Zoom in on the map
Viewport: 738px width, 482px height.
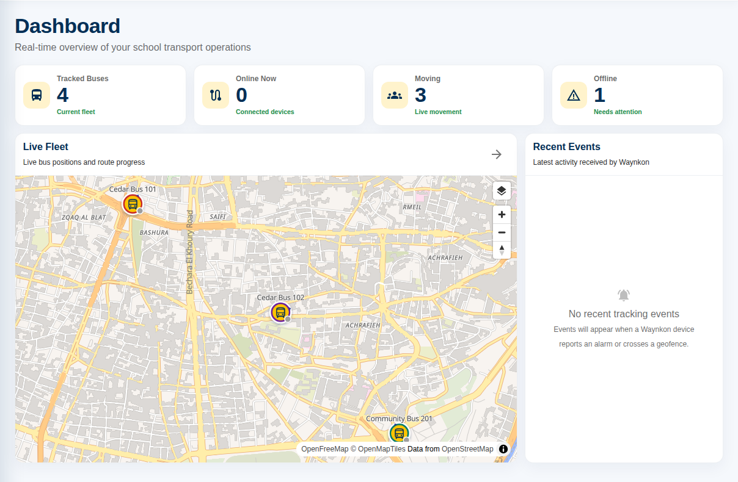coord(502,215)
